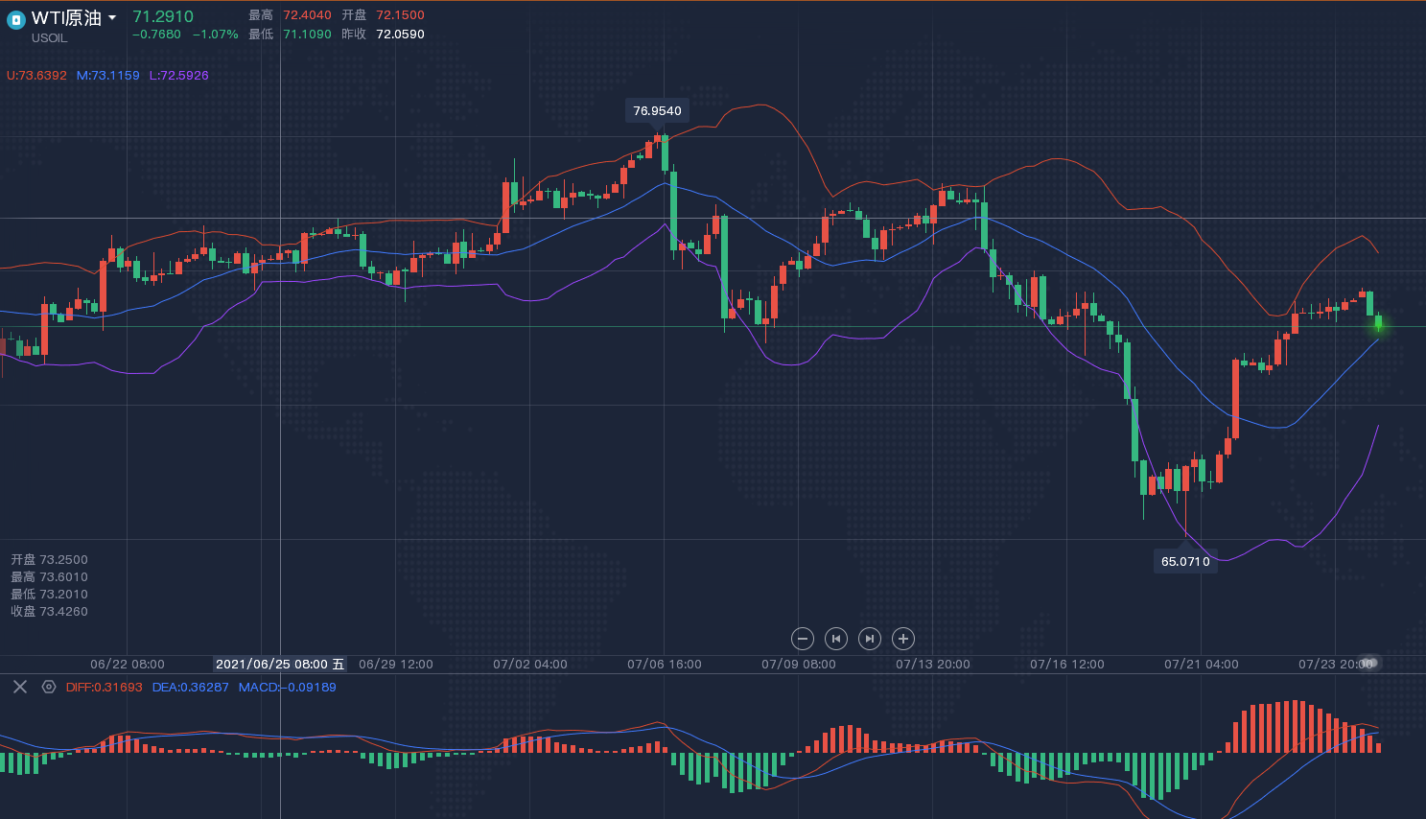Jump to the latest candles with skip-forward
This screenshot has height=819, width=1426.
pos(869,639)
